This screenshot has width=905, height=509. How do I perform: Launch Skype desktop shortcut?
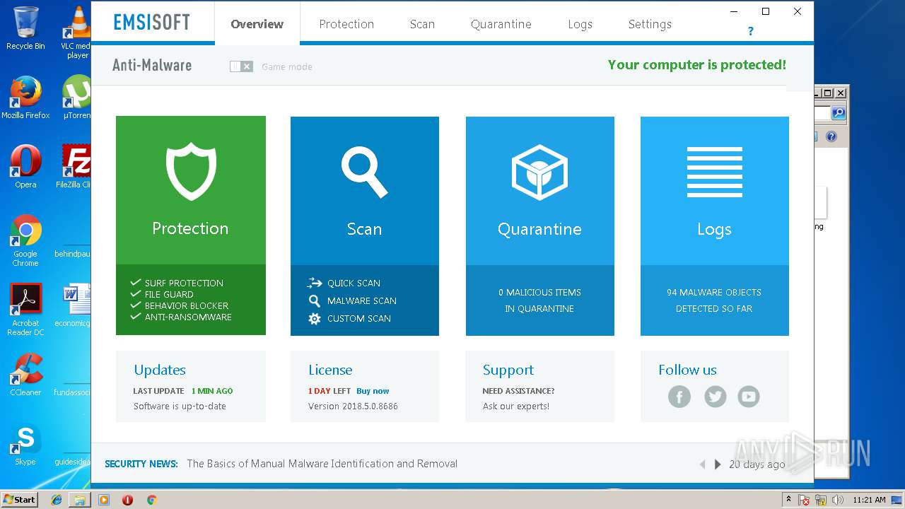coord(25,444)
